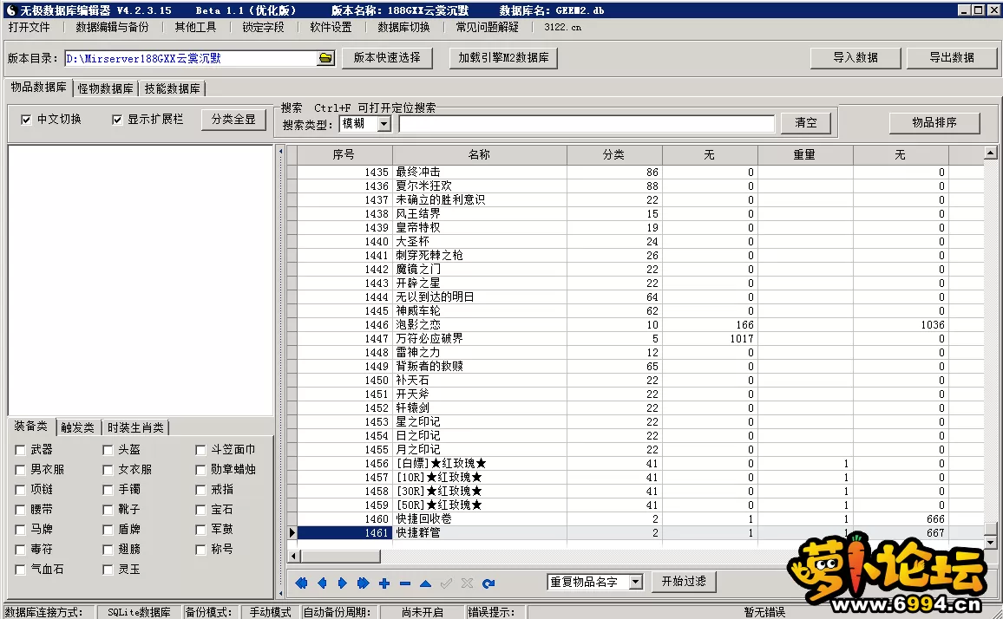Click the 导入数据 button
The image size is (1003, 619).
coord(855,57)
